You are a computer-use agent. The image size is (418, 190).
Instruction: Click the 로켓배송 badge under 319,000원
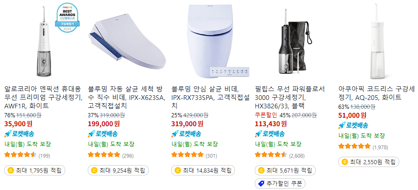click(186, 134)
